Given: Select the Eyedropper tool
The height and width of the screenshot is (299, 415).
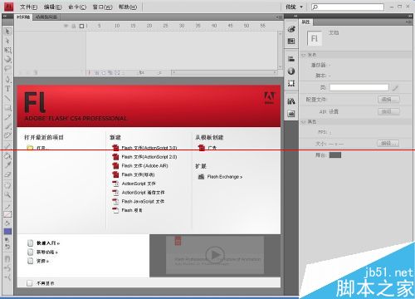Looking at the screenshot, I should tap(7, 165).
